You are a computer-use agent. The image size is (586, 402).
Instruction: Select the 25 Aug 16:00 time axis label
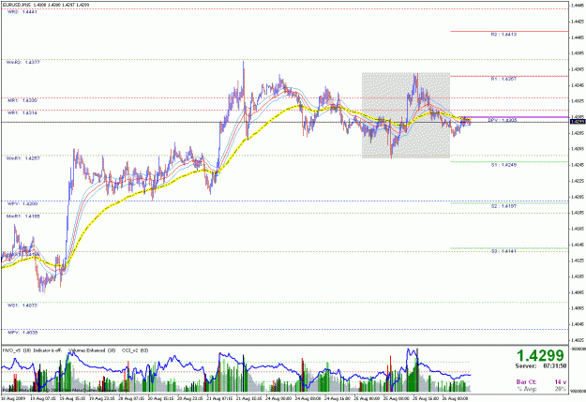[x=427, y=398]
